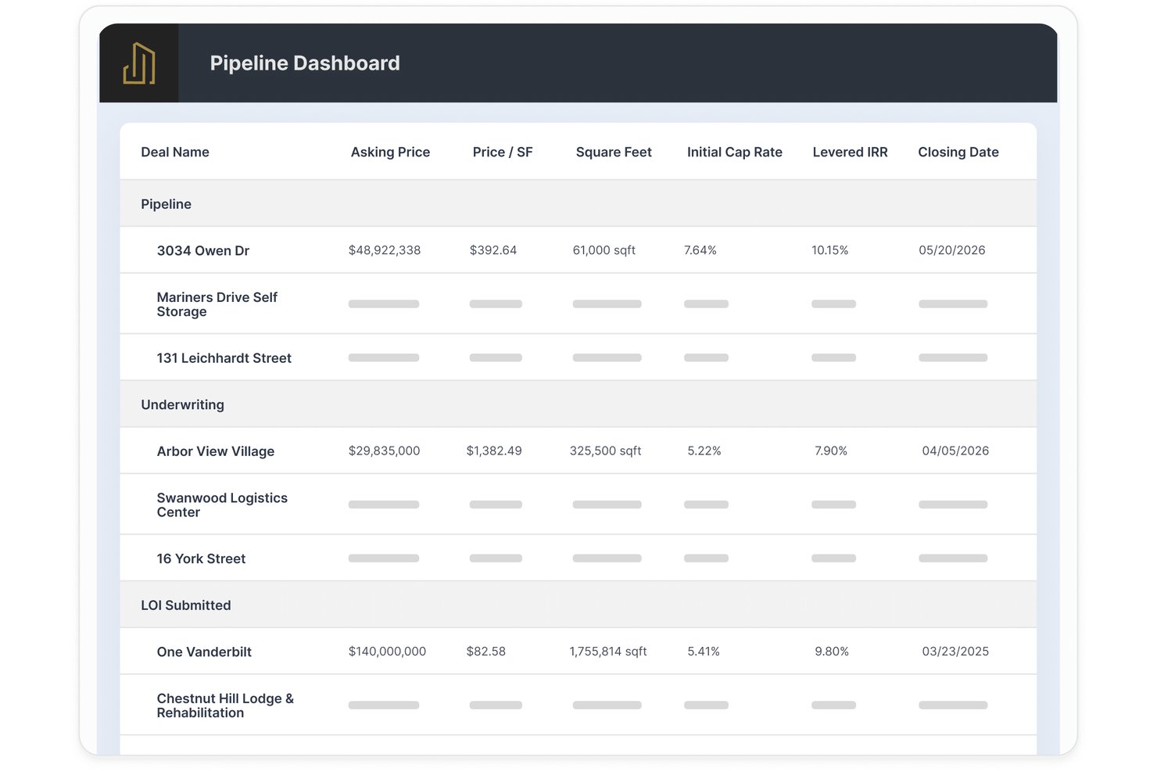Click asking price $48,922,338
This screenshot has width=1157, height=772.
pyautogui.click(x=385, y=250)
